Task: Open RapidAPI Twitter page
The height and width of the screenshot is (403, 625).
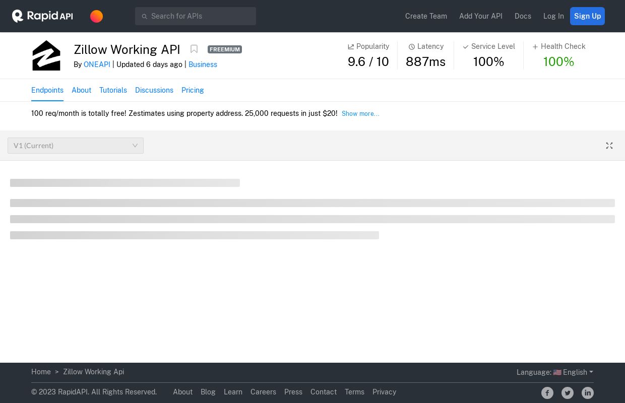Action: pos(568,393)
